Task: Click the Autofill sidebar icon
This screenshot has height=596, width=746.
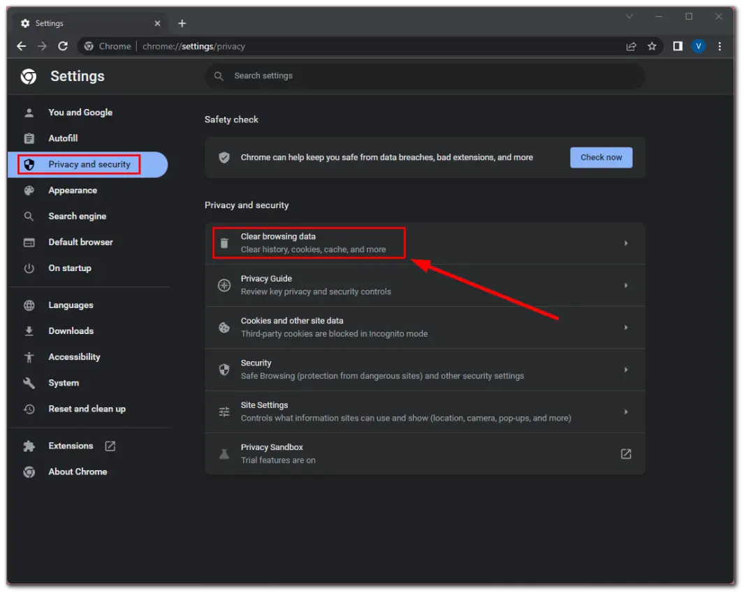Action: [29, 138]
